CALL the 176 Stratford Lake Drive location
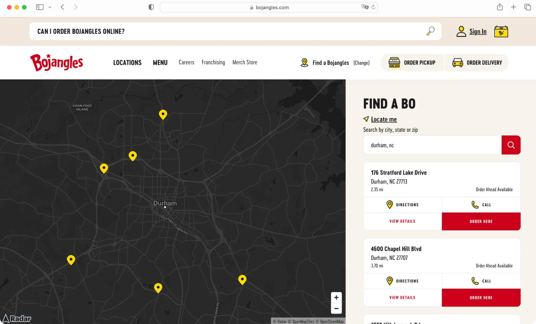The width and height of the screenshot is (536, 324). 481,204
